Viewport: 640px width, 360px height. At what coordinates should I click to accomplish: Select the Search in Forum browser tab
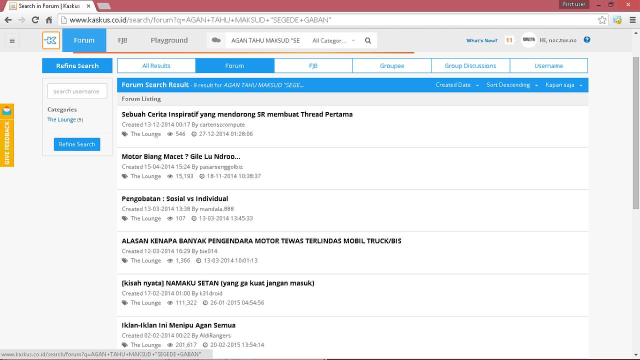[50, 6]
